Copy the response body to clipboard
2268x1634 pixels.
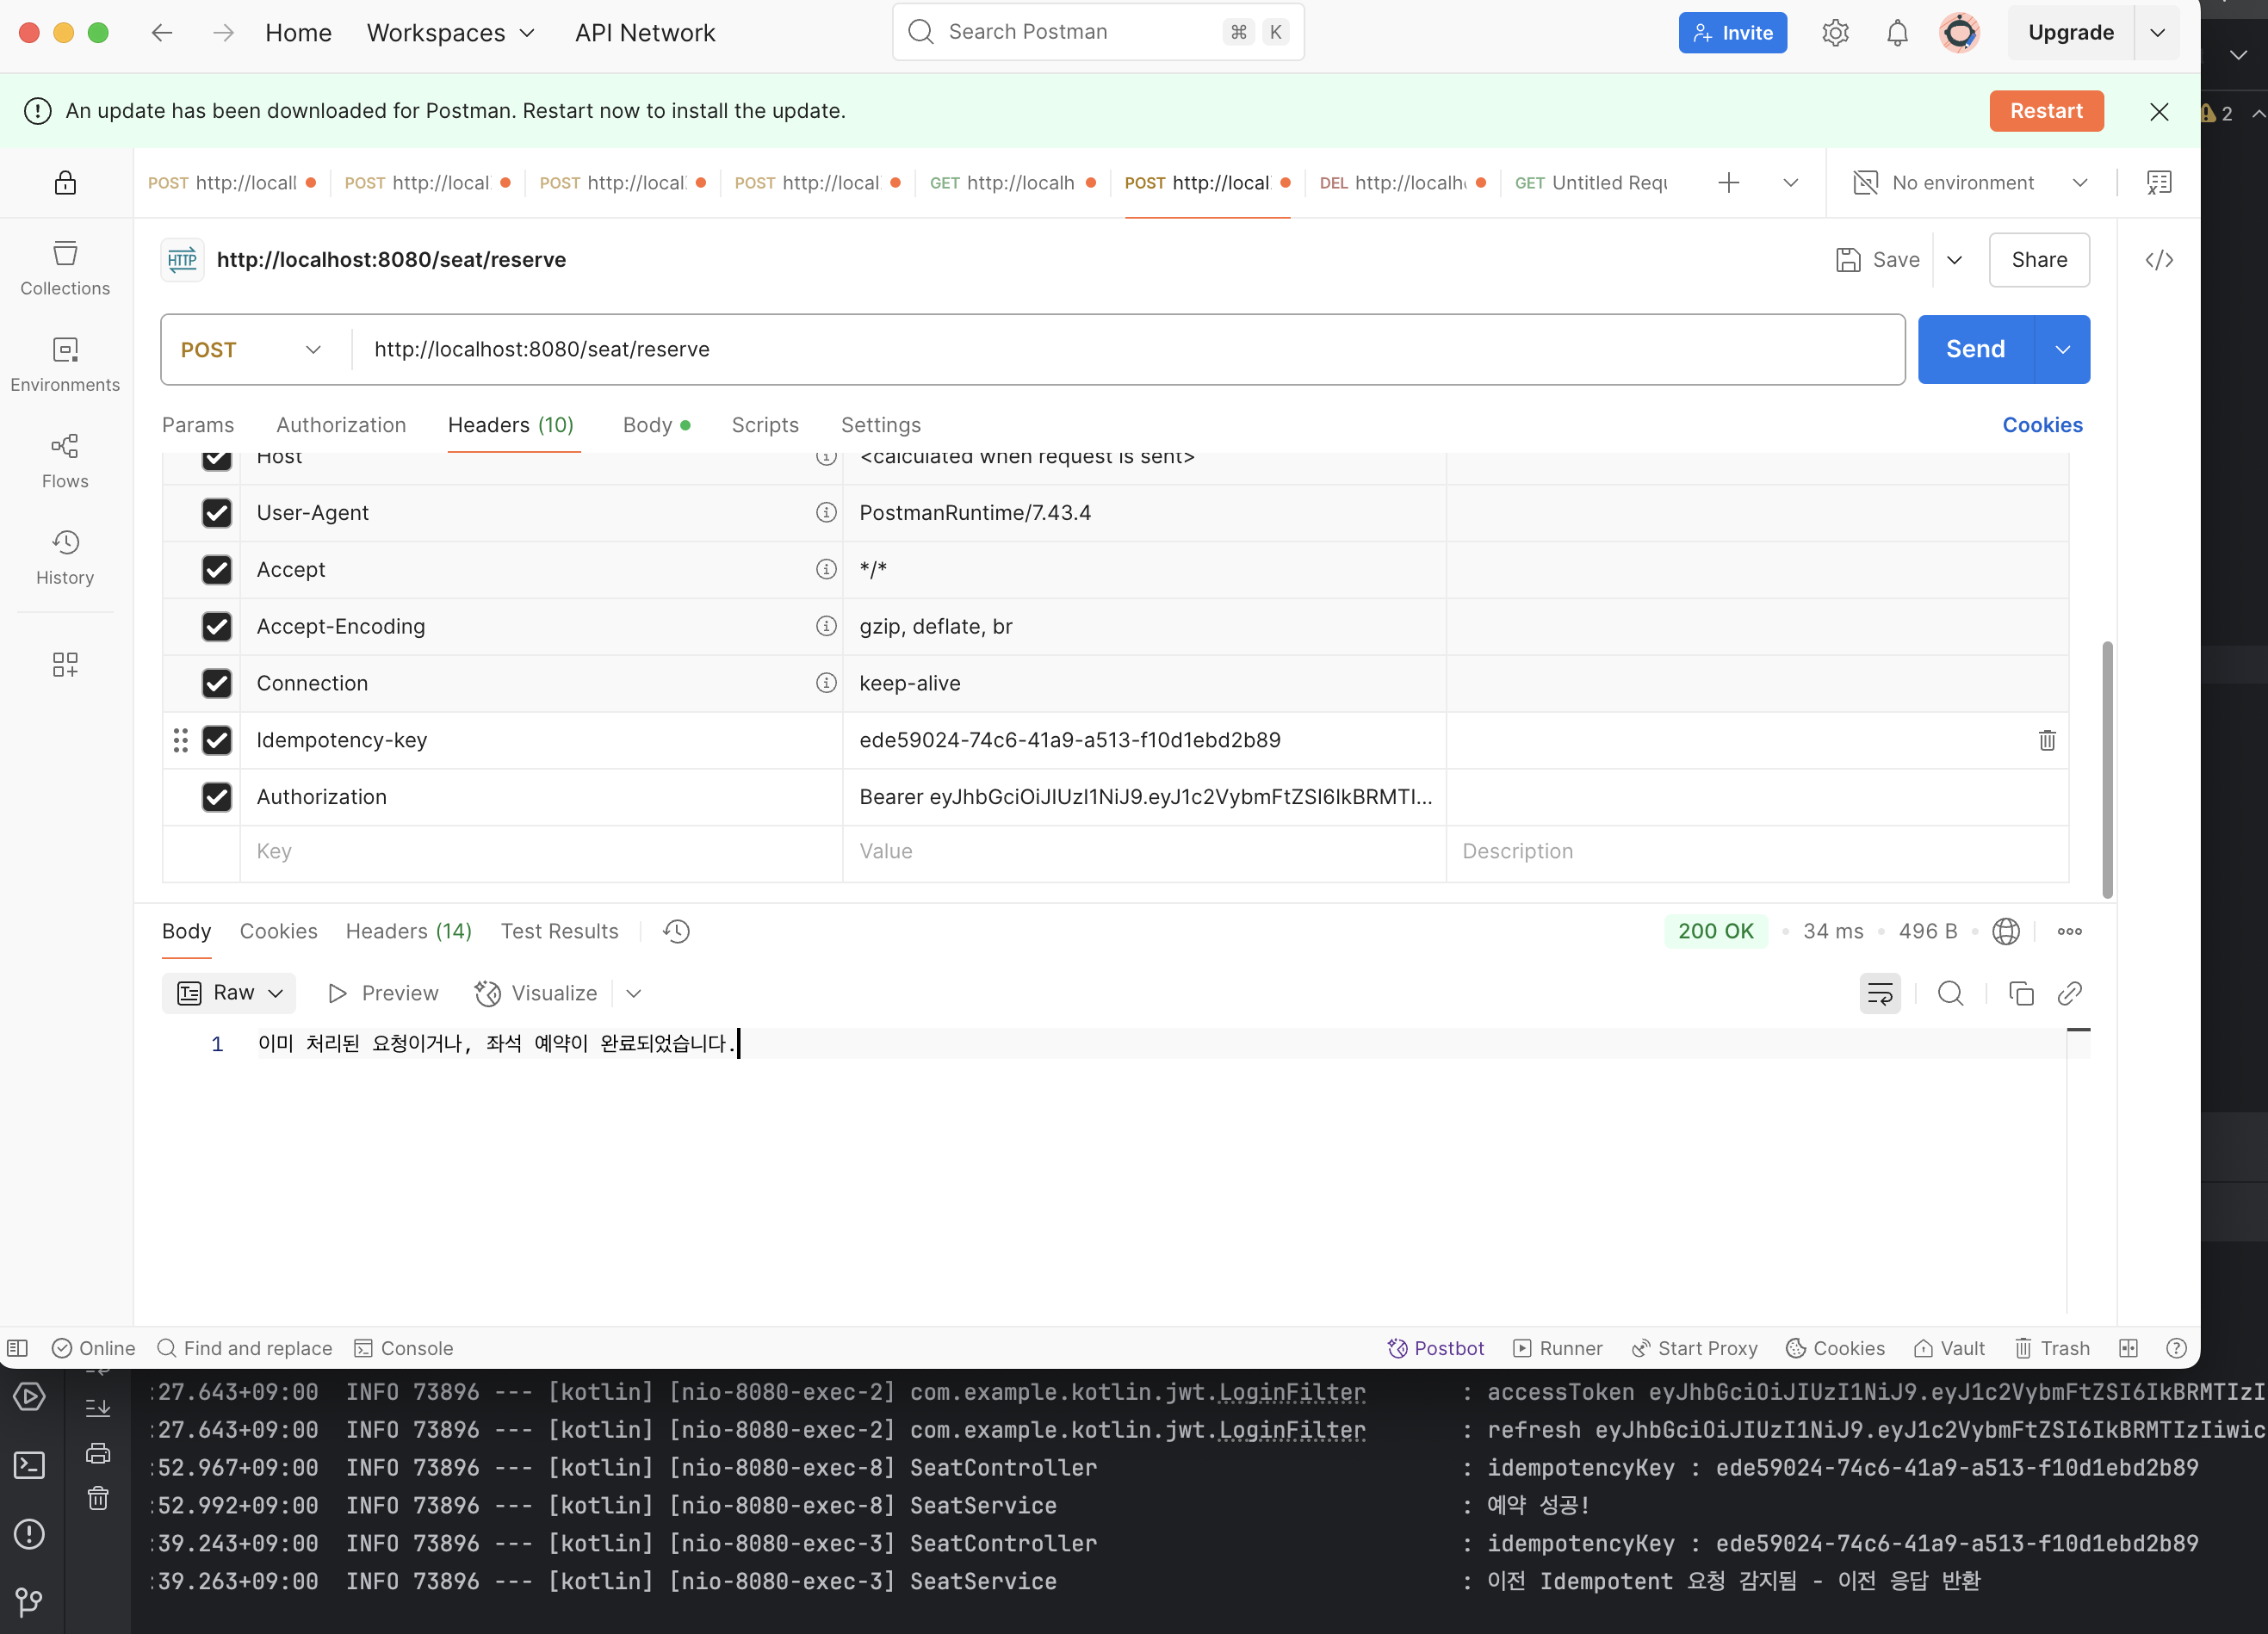coord(2020,993)
